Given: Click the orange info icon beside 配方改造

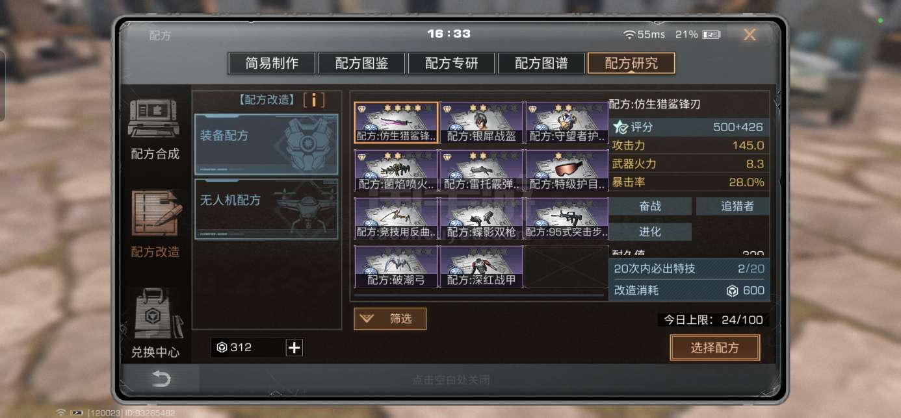Looking at the screenshot, I should [314, 100].
